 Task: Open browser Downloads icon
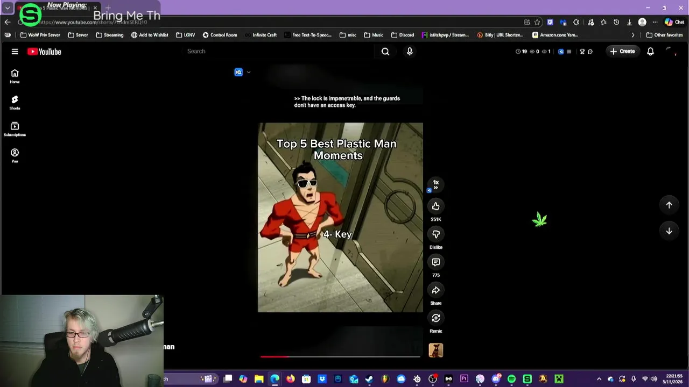[x=629, y=22]
